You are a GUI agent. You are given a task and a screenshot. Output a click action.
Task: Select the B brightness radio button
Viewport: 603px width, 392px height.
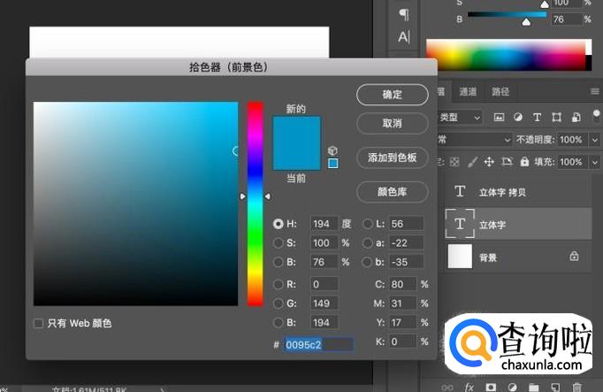pyautogui.click(x=278, y=262)
